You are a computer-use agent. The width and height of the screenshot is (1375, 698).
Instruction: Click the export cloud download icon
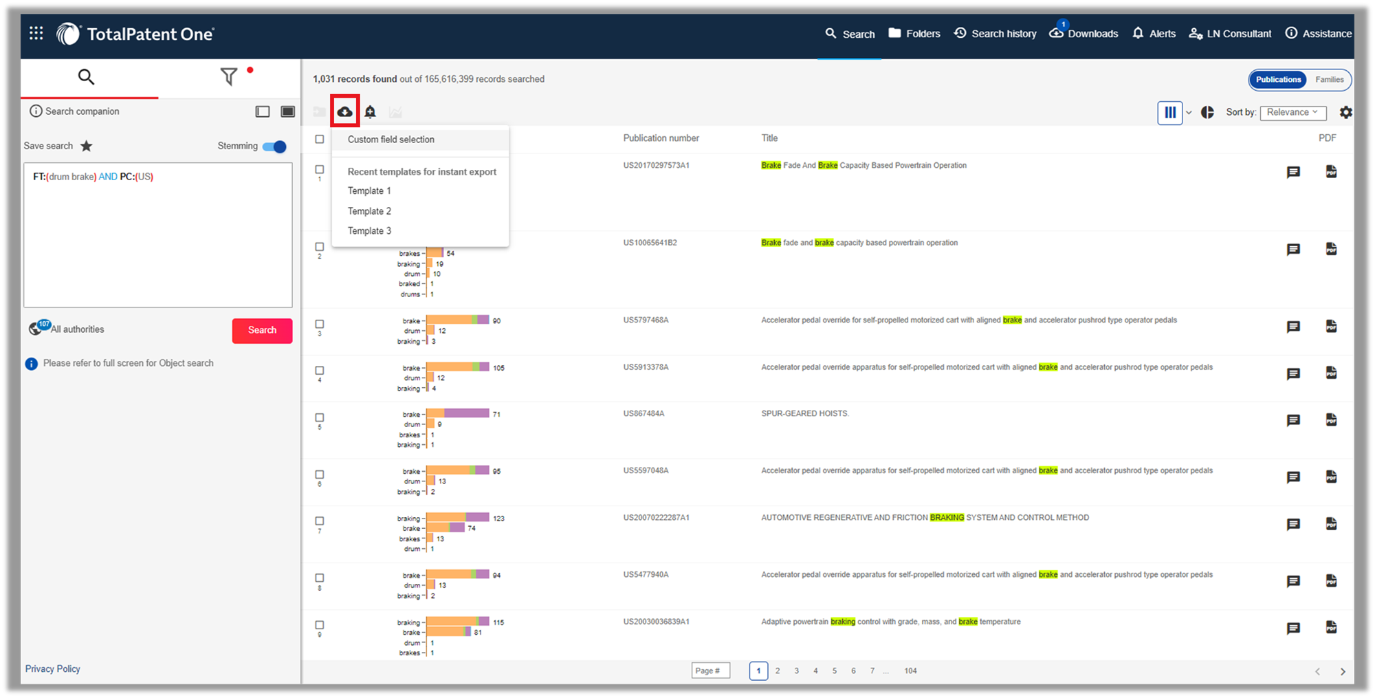[x=345, y=111]
